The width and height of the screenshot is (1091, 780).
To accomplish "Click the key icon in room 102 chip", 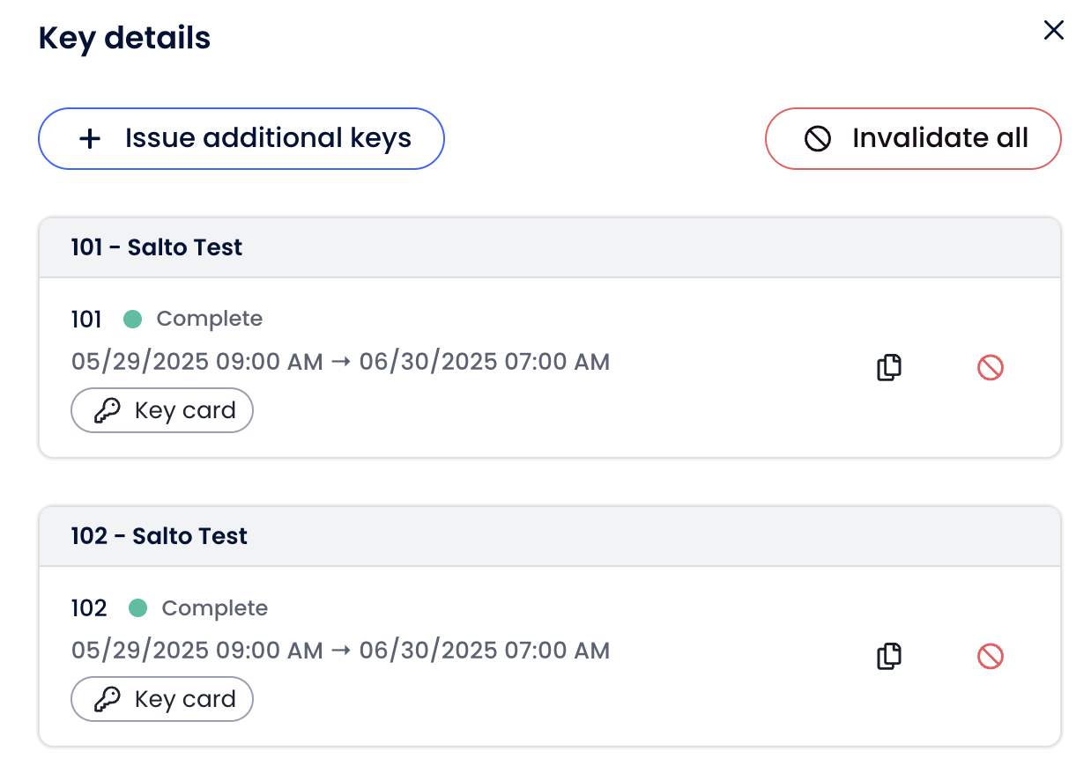I will [x=108, y=700].
